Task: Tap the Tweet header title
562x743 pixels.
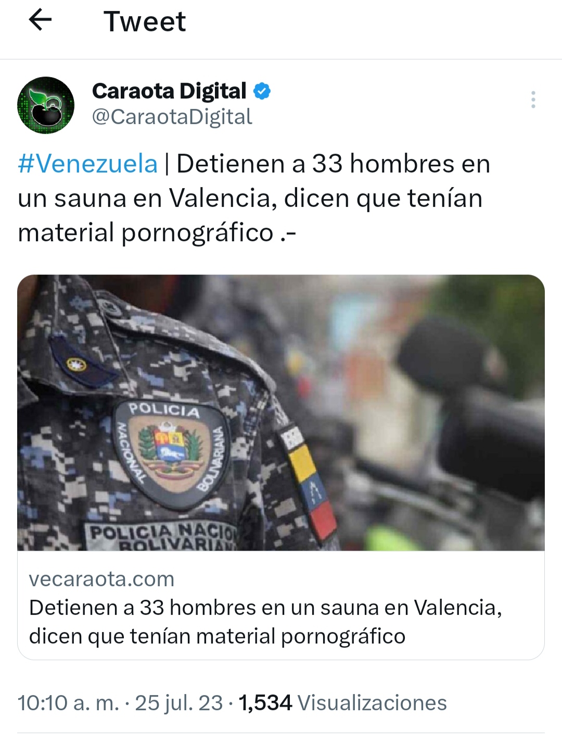Action: coord(145,21)
